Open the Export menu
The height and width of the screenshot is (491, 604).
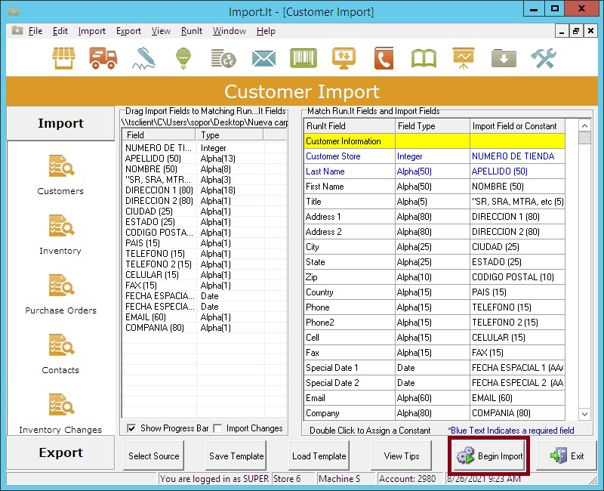coord(128,31)
